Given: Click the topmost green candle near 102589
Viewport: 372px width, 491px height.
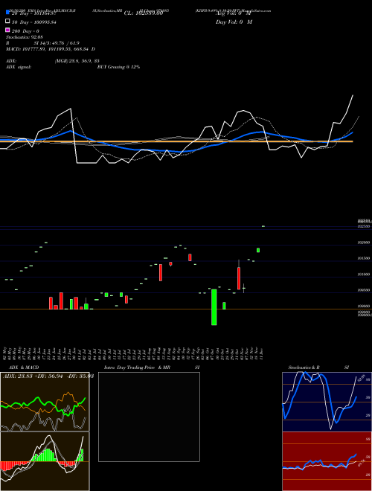Looking at the screenshot, I should [x=263, y=226].
